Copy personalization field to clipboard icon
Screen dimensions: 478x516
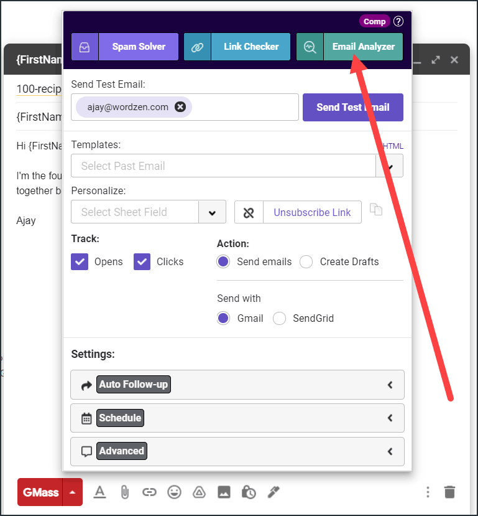(376, 209)
